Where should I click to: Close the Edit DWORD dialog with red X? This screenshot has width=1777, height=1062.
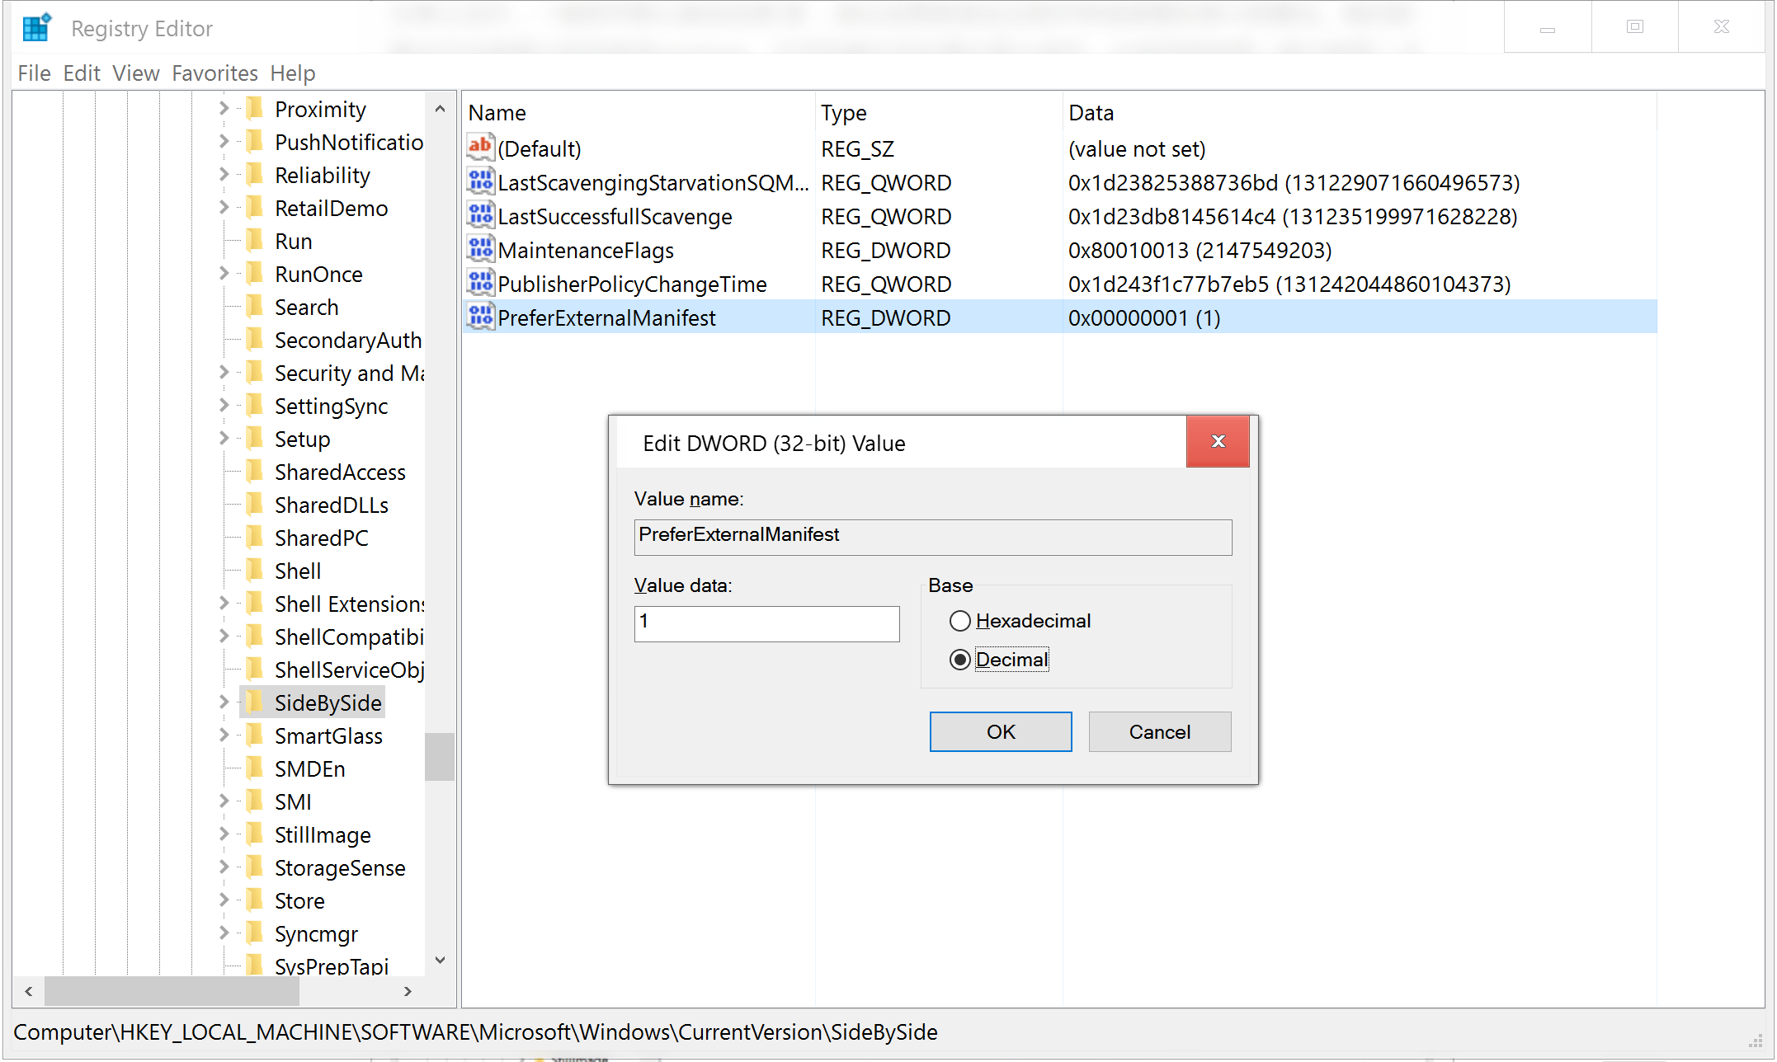pos(1217,441)
